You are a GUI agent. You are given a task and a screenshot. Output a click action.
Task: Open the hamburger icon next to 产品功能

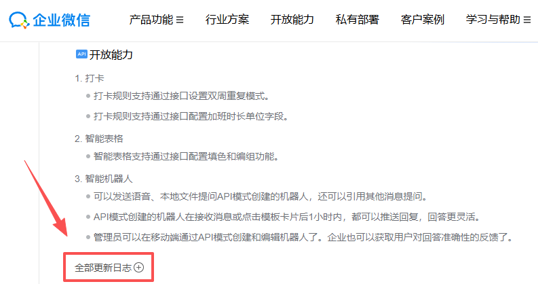point(180,20)
